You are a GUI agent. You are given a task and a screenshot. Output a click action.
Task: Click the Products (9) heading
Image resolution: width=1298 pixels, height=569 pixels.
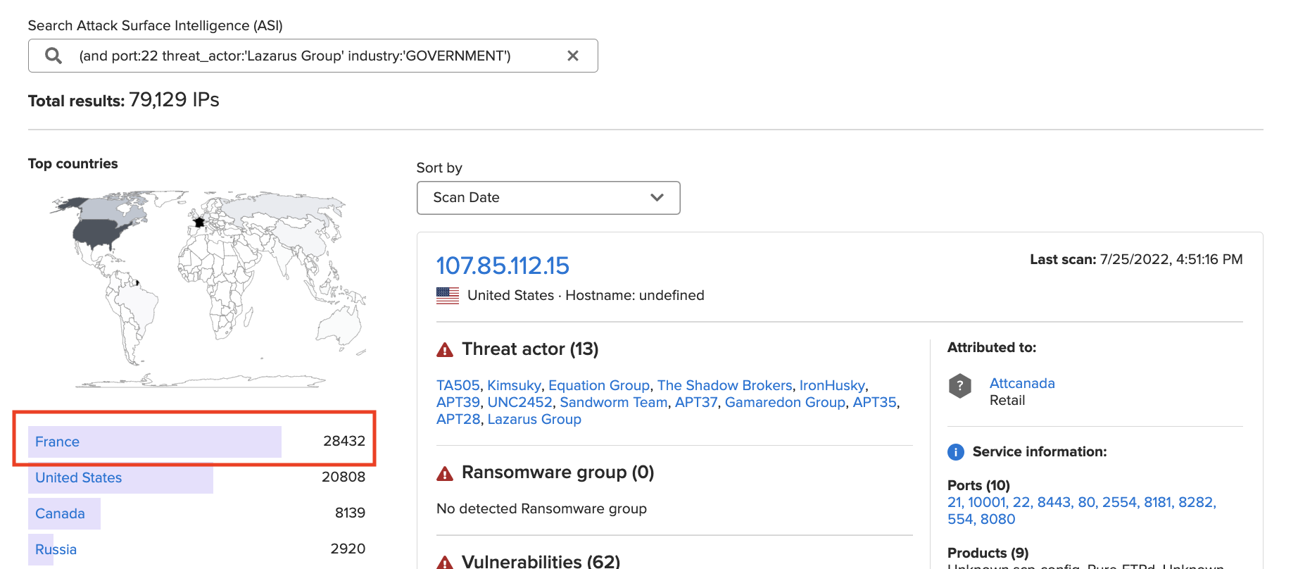(988, 553)
